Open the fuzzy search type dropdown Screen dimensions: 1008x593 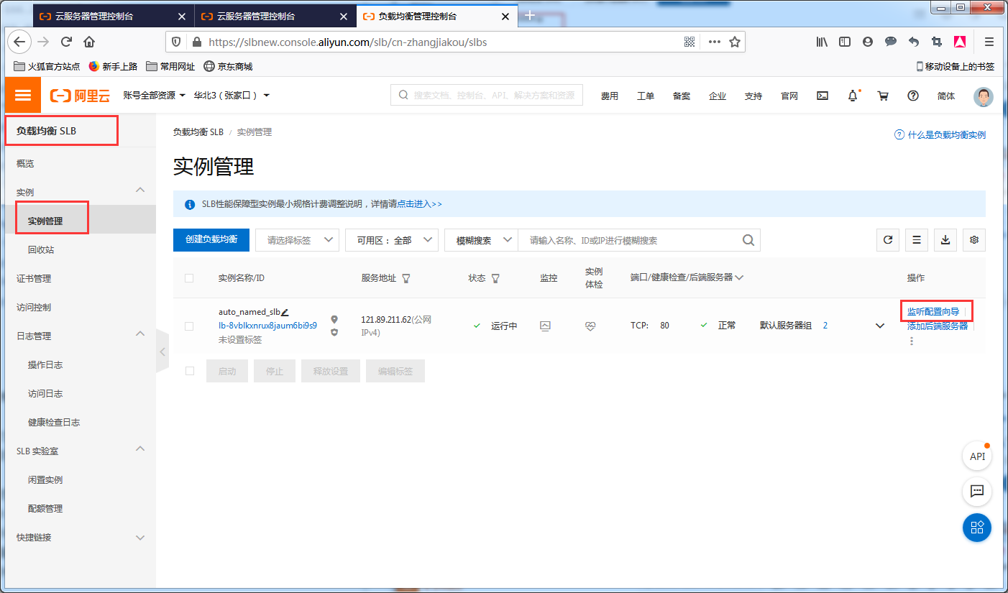pyautogui.click(x=480, y=239)
